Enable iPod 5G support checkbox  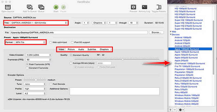click(x=72, y=42)
